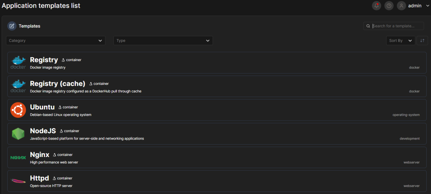Choose the Nginx web server template
This screenshot has width=431, height=194.
(x=40, y=155)
